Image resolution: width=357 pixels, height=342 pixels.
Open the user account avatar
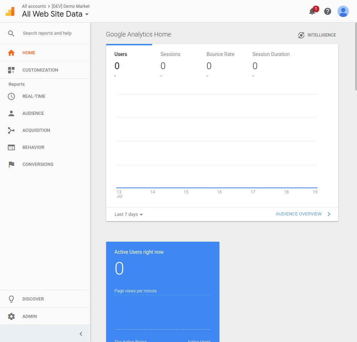point(343,11)
